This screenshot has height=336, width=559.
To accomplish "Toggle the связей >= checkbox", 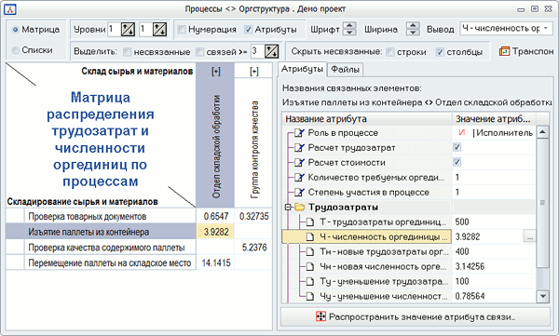I will (x=199, y=52).
